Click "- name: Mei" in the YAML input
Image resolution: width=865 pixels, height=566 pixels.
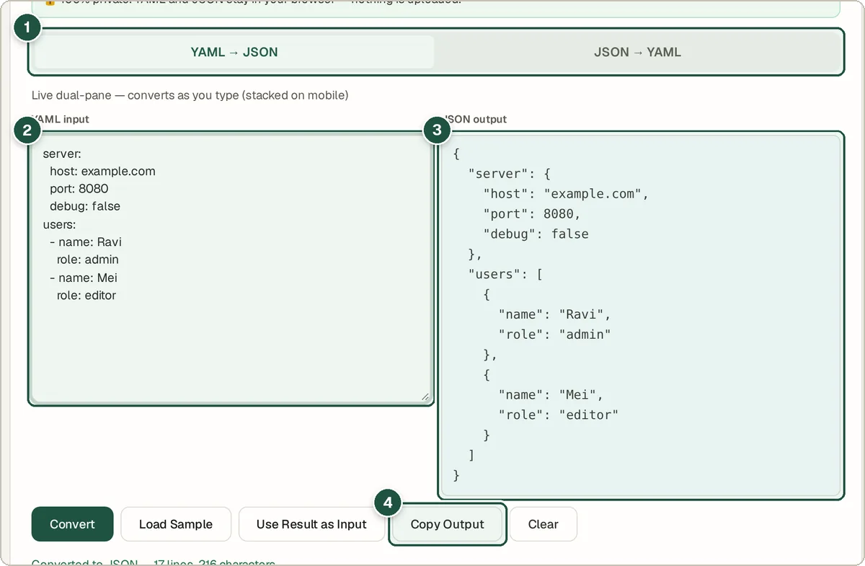tap(84, 278)
